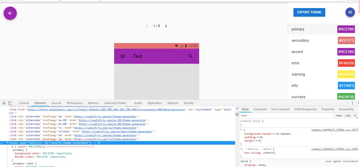The height and width of the screenshot is (167, 360).
Task: Click the search icon in phone preview
Action: tap(190, 56)
